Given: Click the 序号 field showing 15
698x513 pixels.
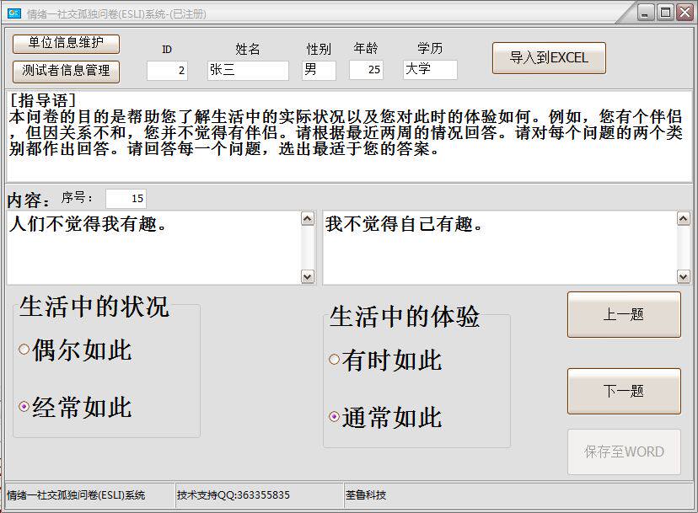Looking at the screenshot, I should [x=126, y=199].
